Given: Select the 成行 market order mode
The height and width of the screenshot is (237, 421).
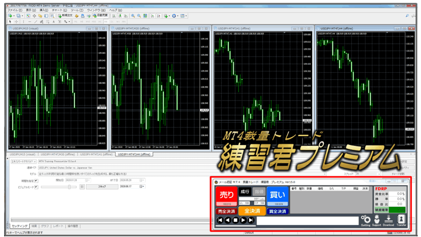Looking at the screenshot, I should coord(245,192).
